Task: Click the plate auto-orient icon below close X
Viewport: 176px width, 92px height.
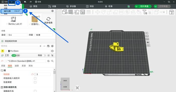Action: pyautogui.click(x=147, y=36)
